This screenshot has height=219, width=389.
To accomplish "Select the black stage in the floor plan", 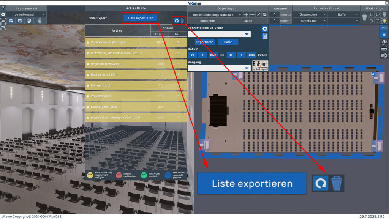I will tap(218, 111).
